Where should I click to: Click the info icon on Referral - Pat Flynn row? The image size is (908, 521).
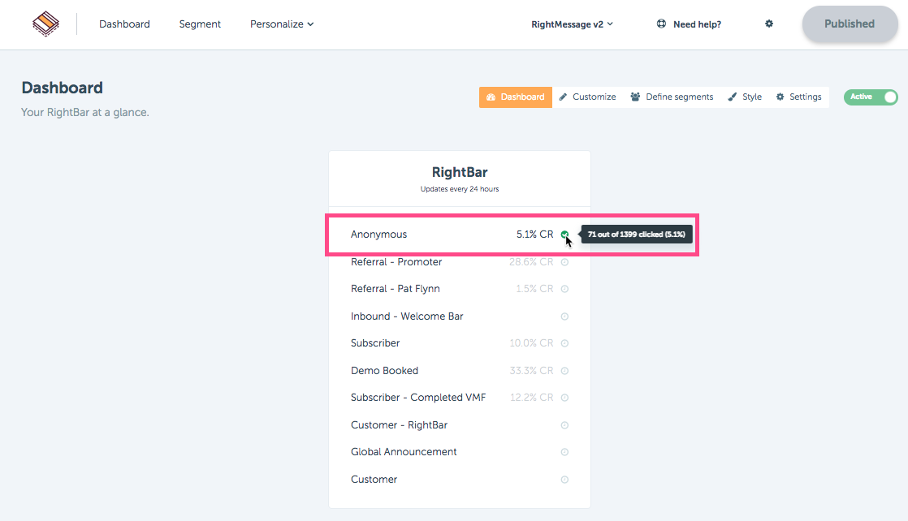click(564, 289)
